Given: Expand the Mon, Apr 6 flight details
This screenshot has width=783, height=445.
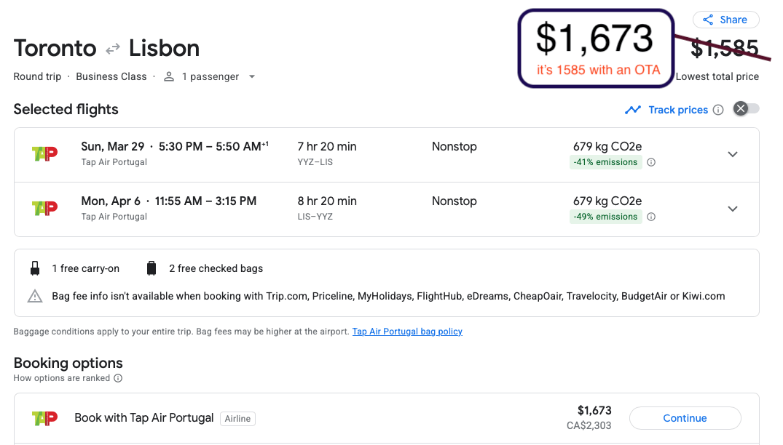Looking at the screenshot, I should pyautogui.click(x=733, y=209).
